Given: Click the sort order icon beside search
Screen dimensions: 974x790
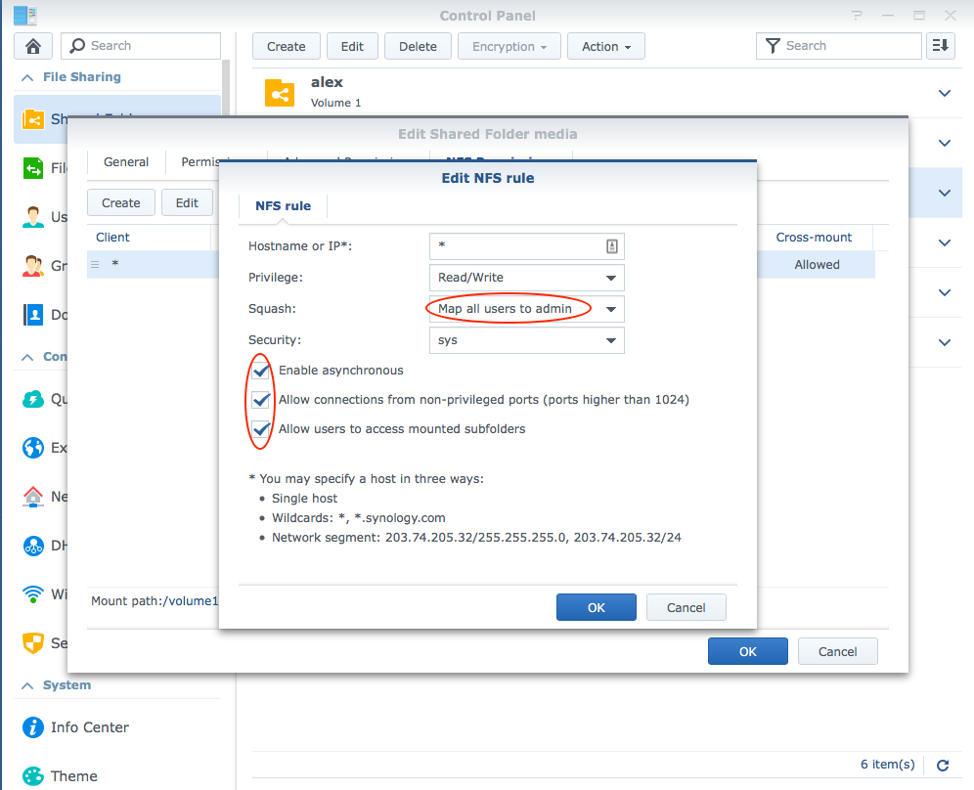Looking at the screenshot, I should click(940, 46).
